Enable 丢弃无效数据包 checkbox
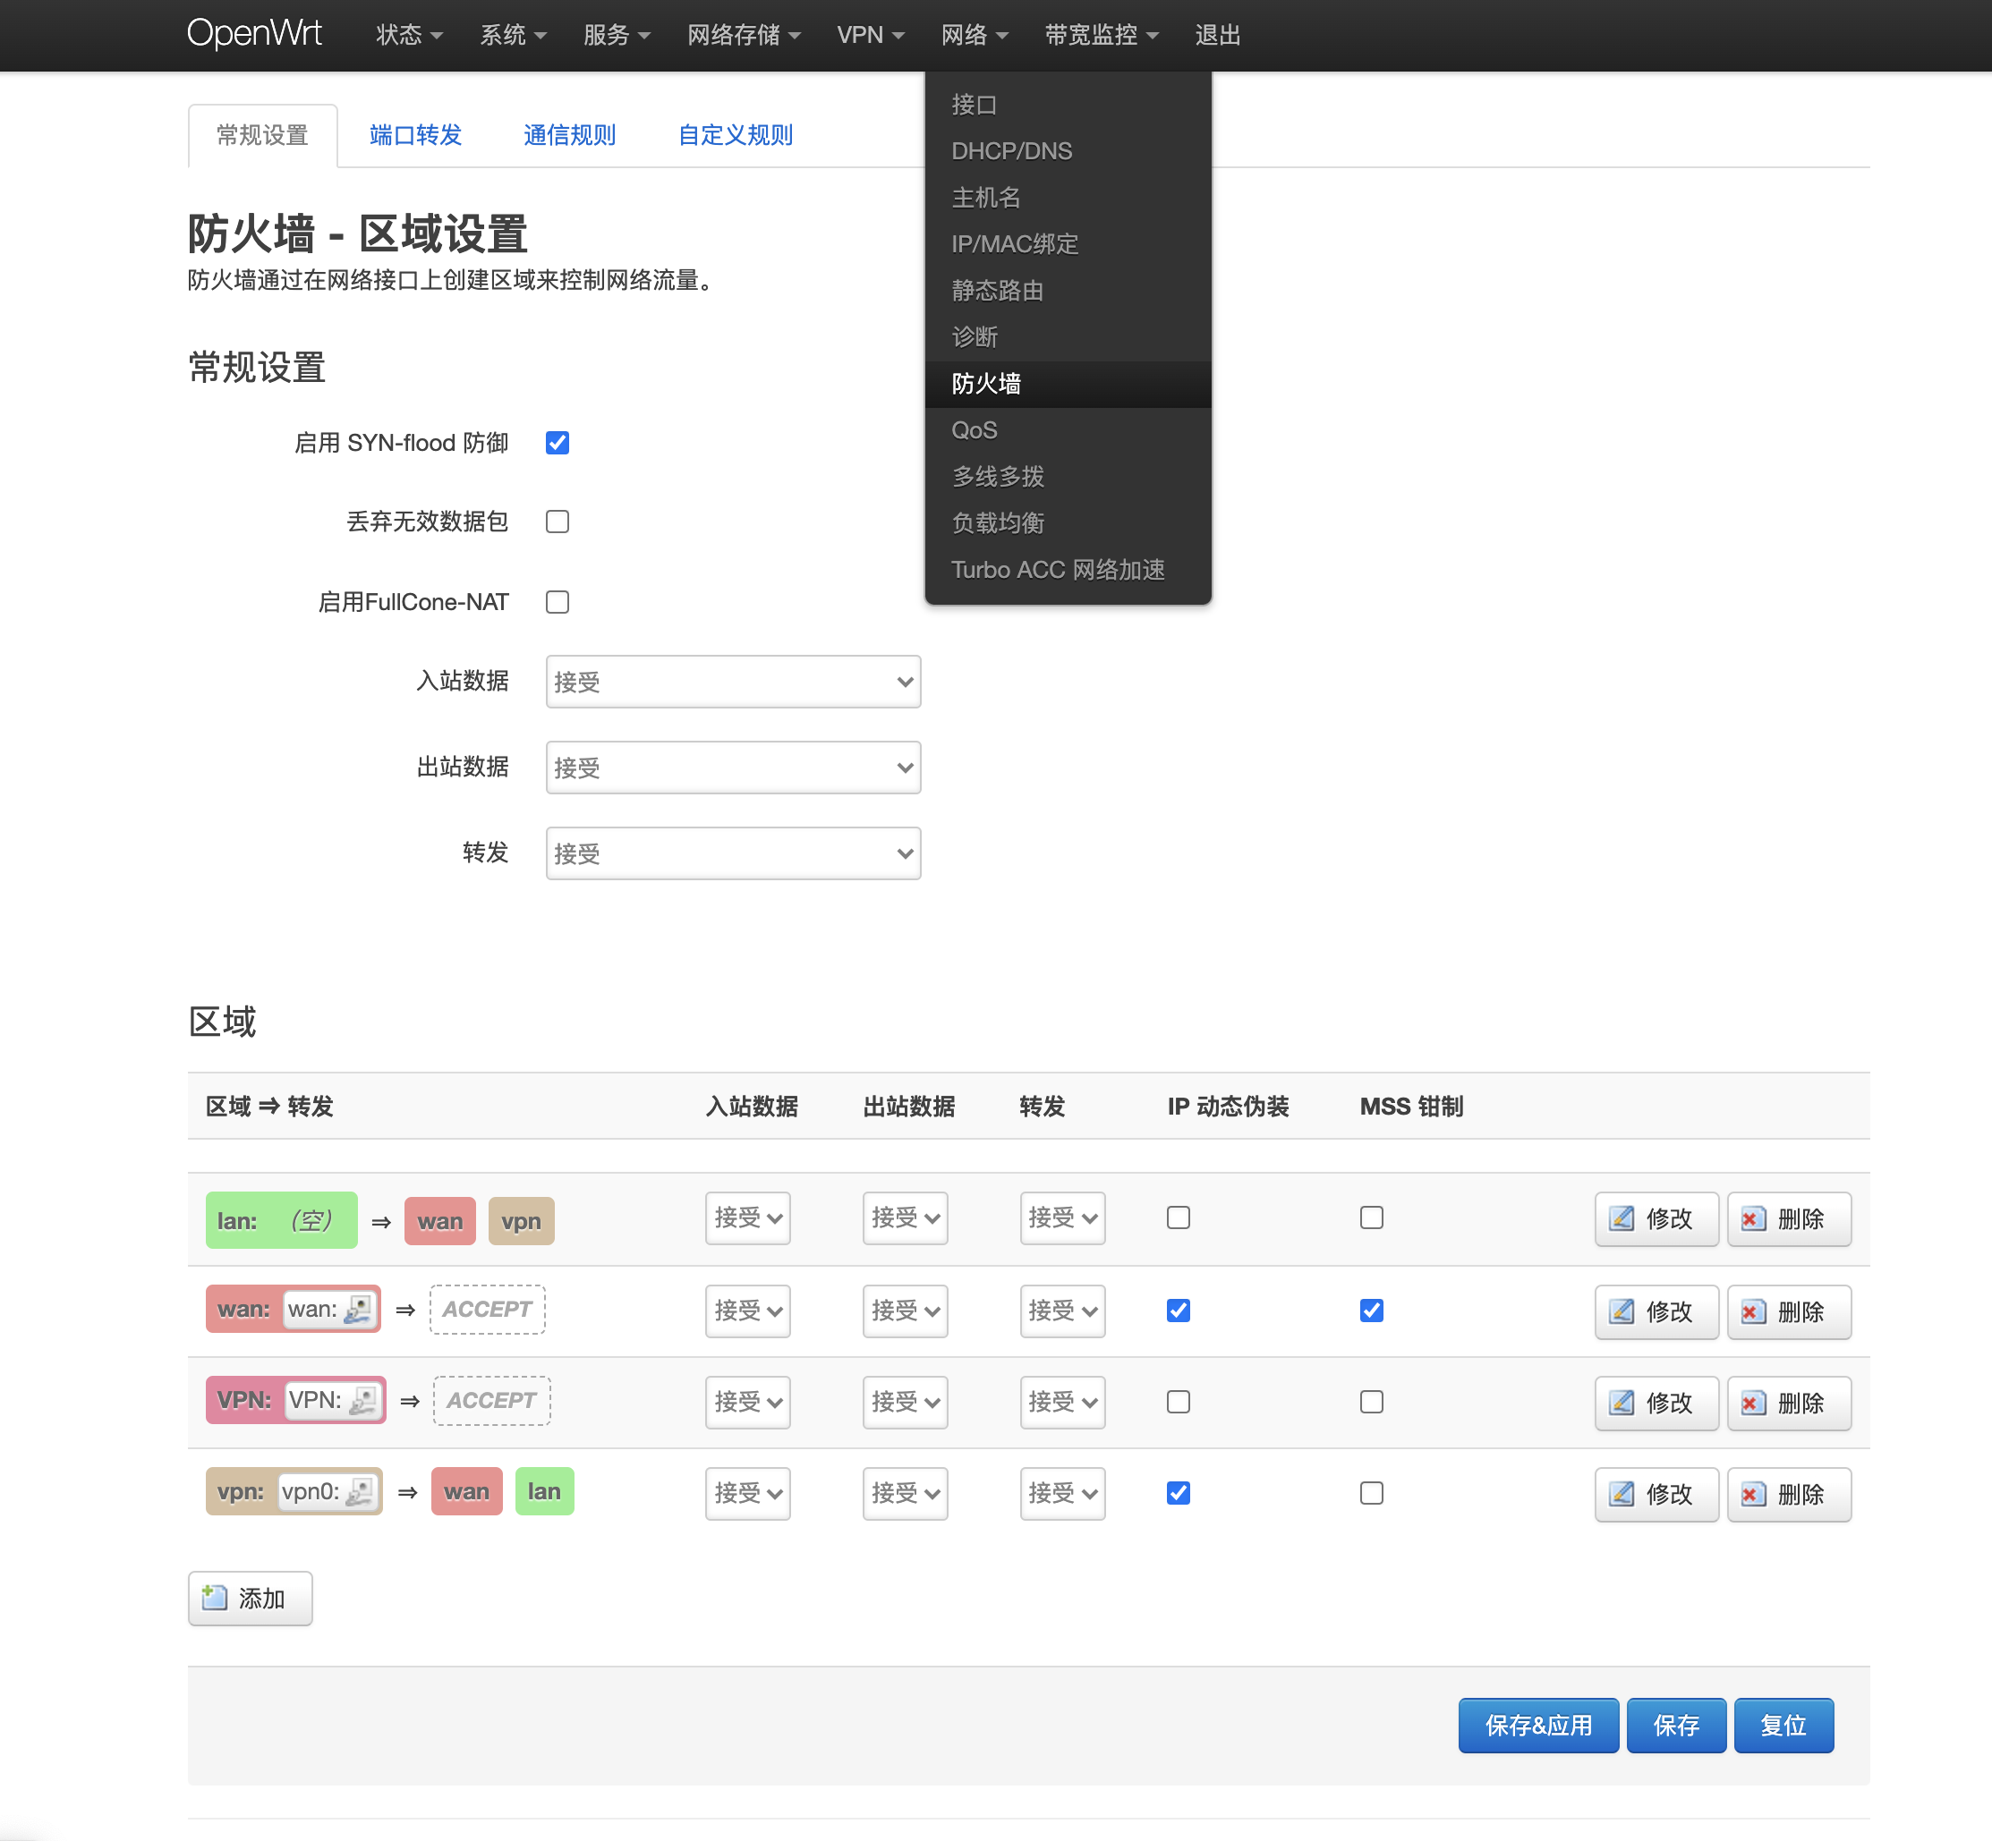This screenshot has width=1992, height=1841. click(557, 521)
